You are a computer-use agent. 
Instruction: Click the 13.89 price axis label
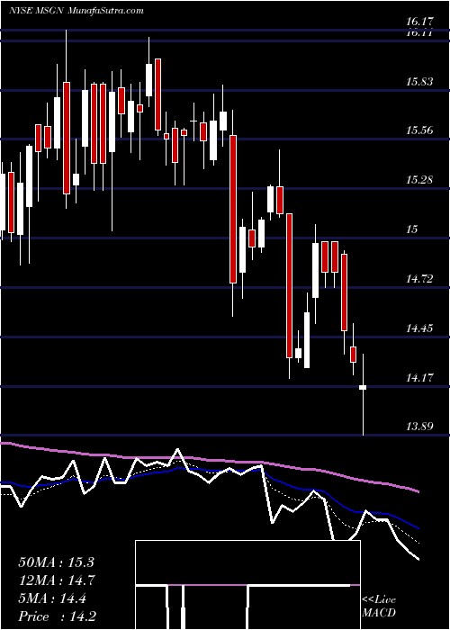pyautogui.click(x=419, y=427)
